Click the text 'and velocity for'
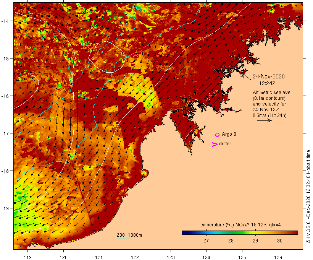The height and width of the screenshot is (260, 313). point(269,104)
